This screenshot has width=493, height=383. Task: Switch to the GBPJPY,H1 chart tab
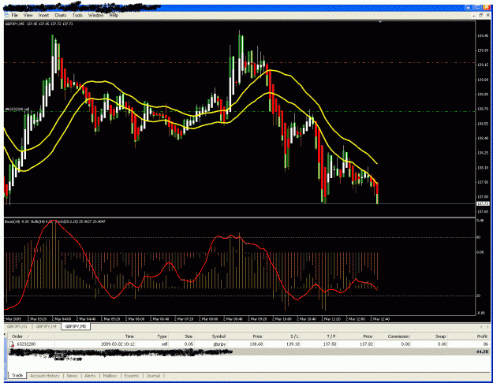17,326
